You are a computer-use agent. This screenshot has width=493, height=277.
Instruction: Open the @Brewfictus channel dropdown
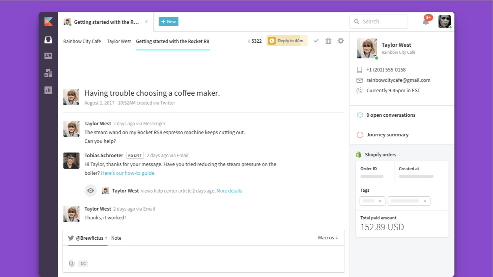click(88, 238)
